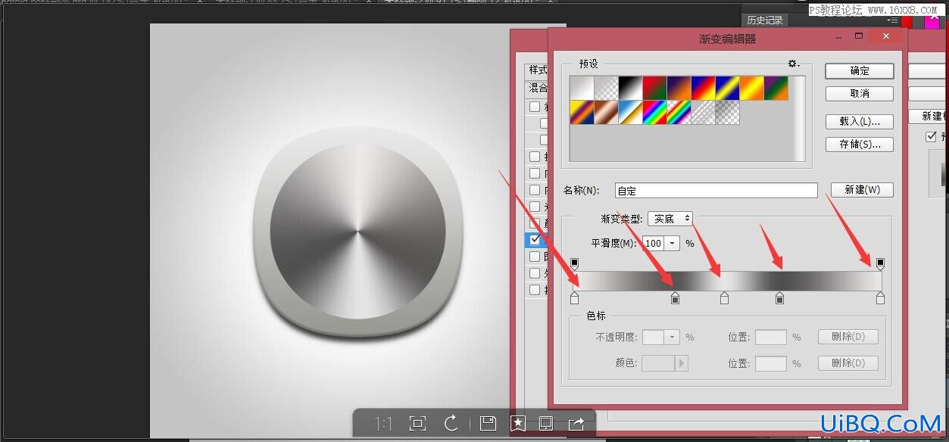Click the floppy disk save icon
Screen dimensions: 949x442
[x=488, y=423]
